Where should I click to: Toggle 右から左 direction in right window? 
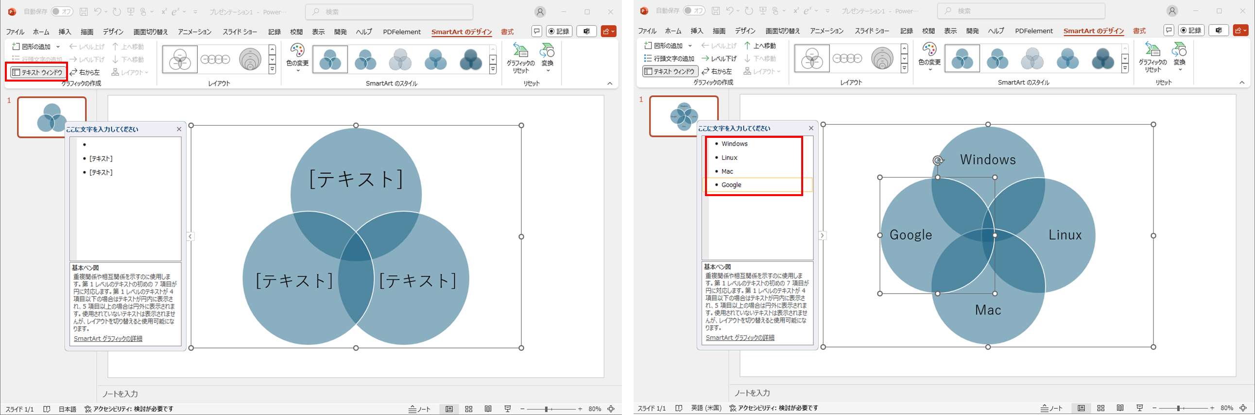pos(717,71)
